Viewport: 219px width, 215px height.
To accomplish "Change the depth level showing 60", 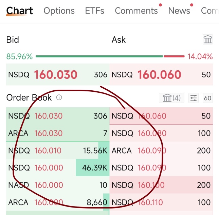I will click(x=208, y=98).
